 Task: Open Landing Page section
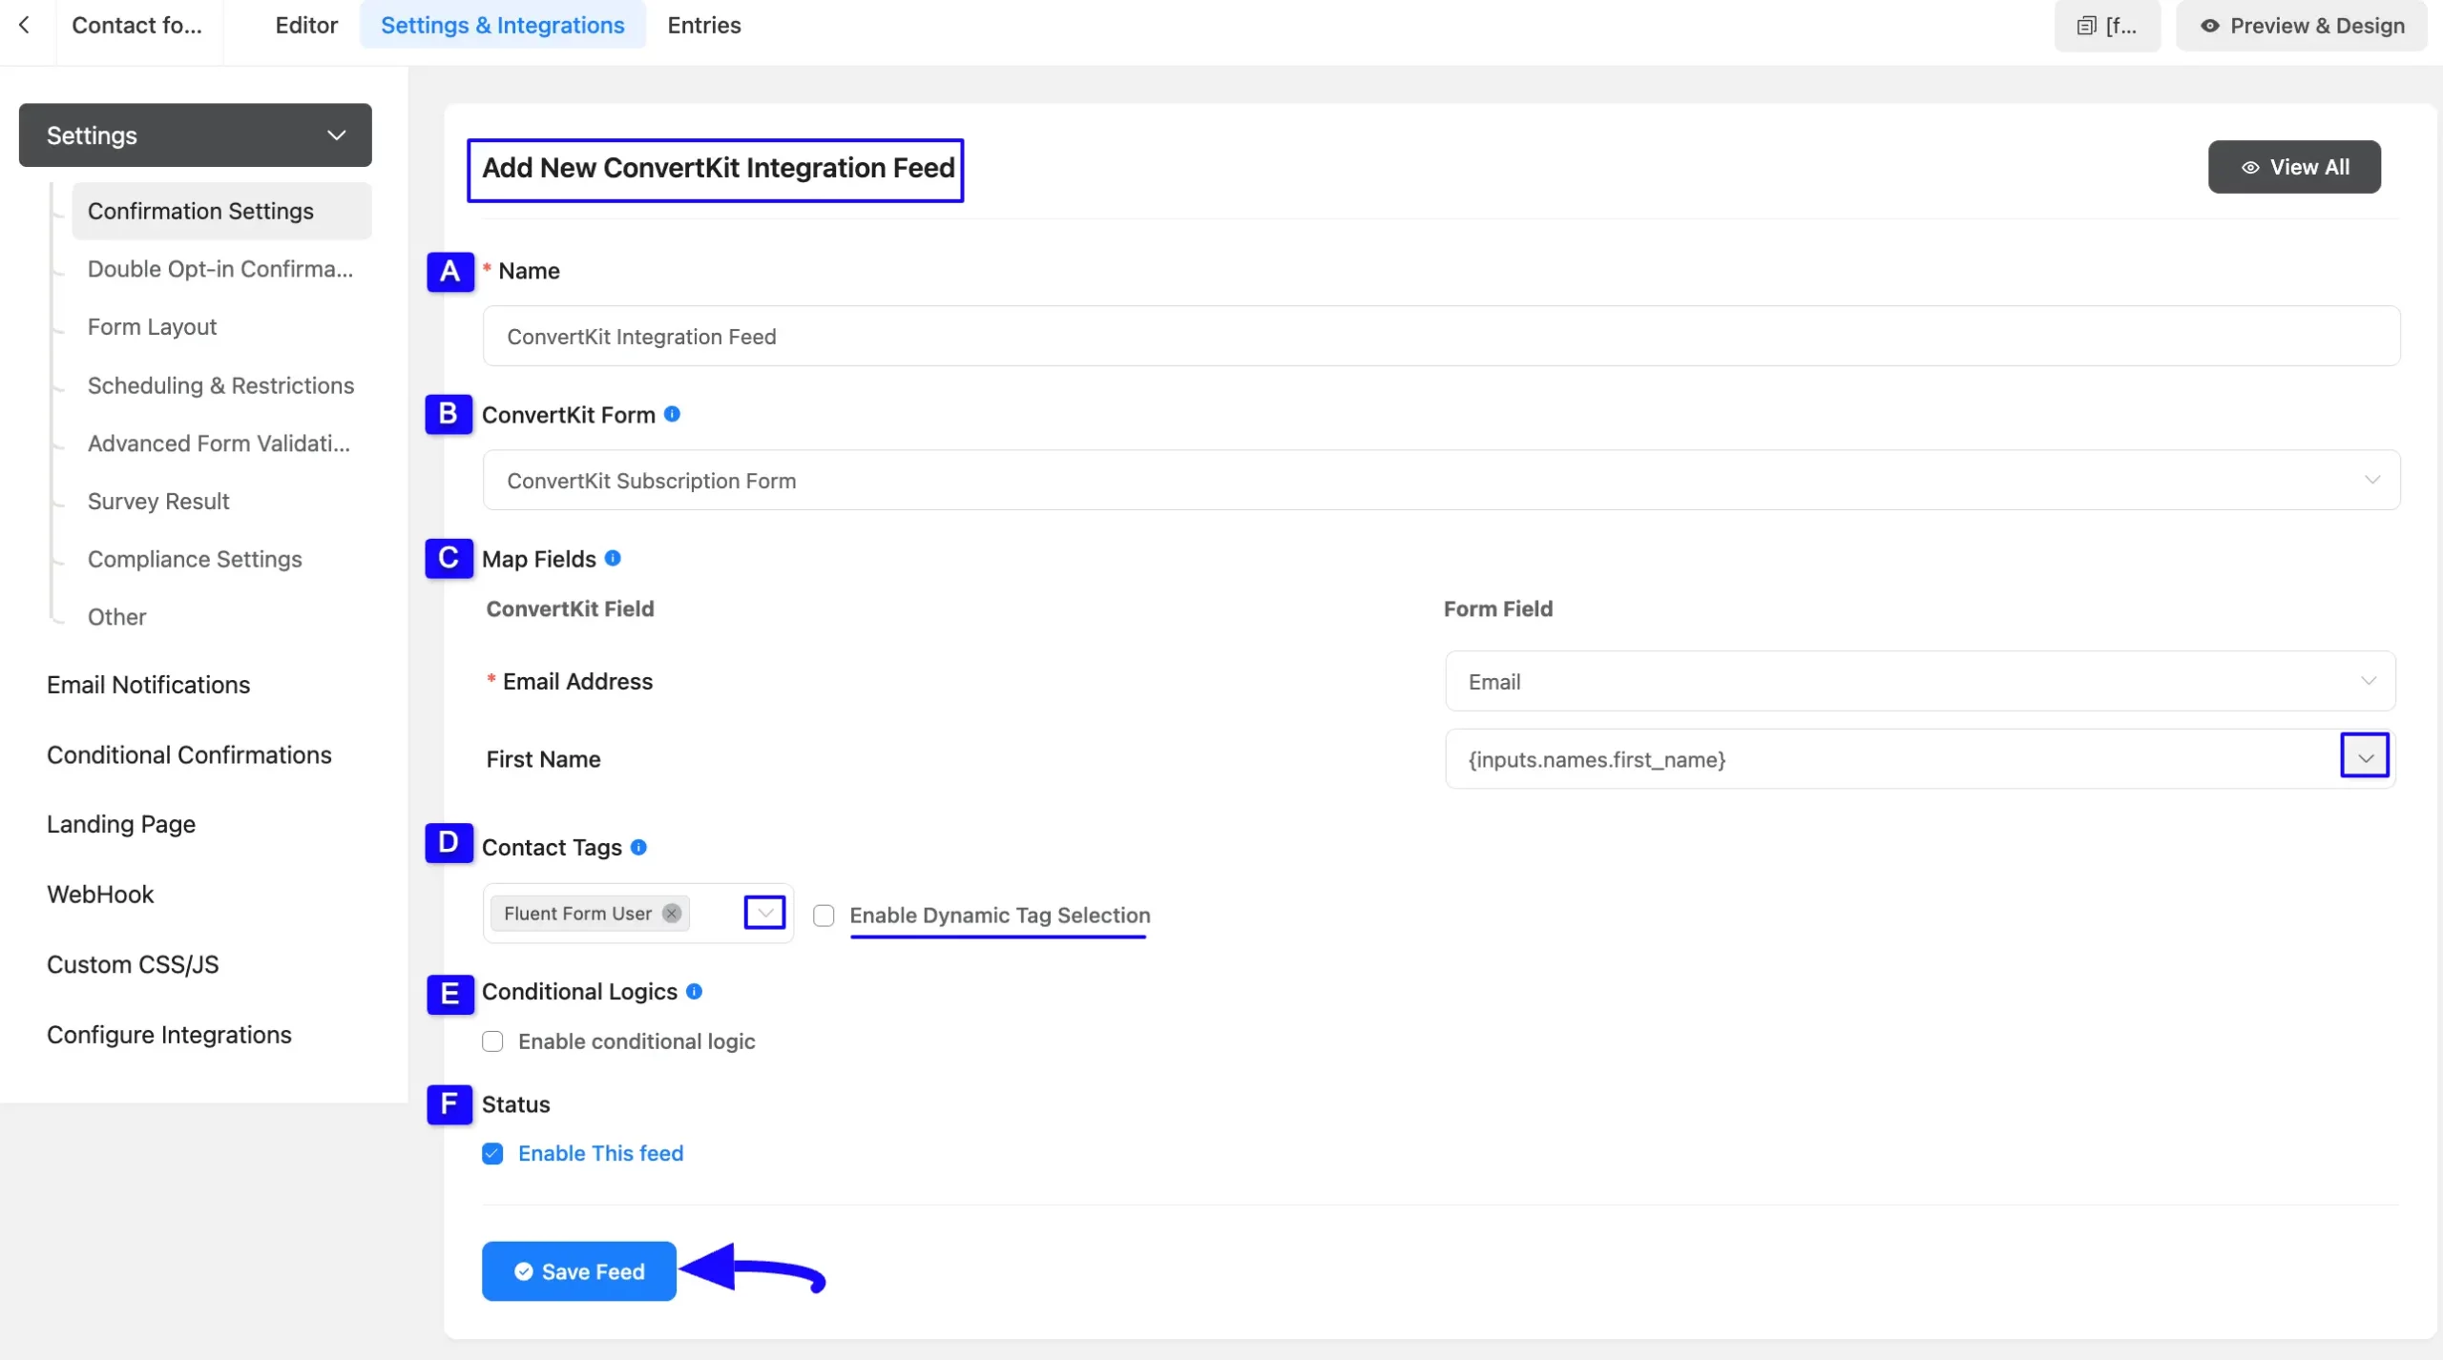[121, 824]
